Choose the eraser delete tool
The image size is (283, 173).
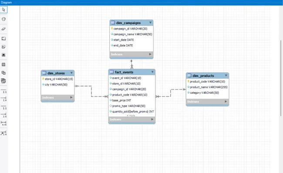3,29
